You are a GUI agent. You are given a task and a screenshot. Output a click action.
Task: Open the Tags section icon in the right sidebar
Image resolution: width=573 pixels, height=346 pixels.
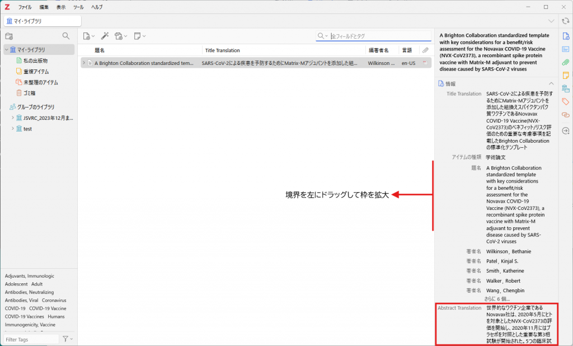(x=565, y=102)
